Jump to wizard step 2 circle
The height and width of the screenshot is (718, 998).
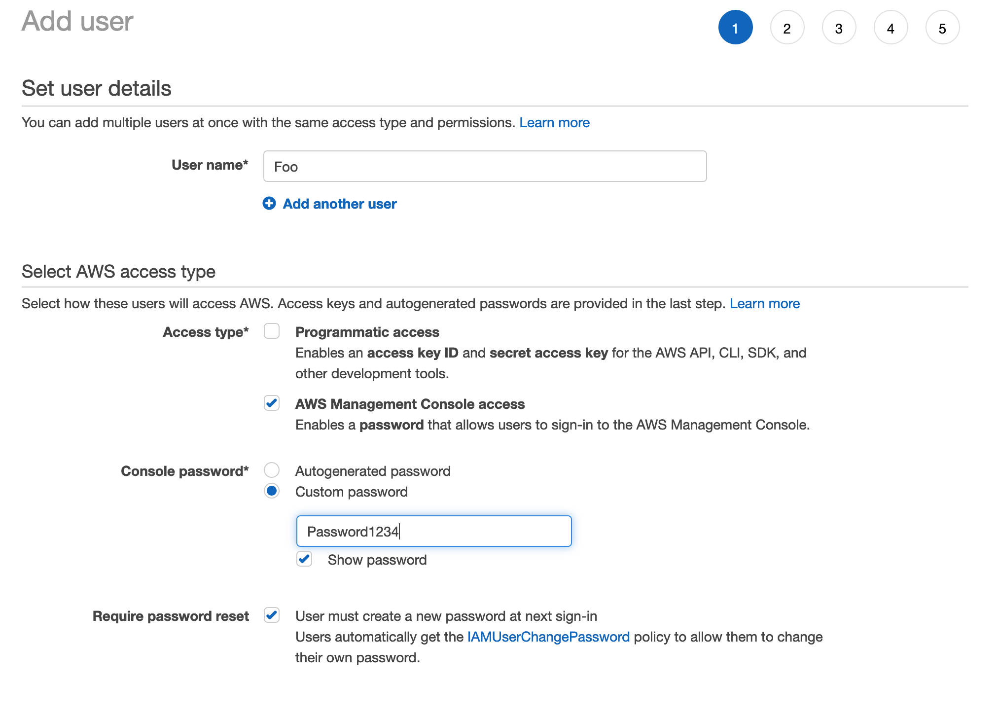787,27
